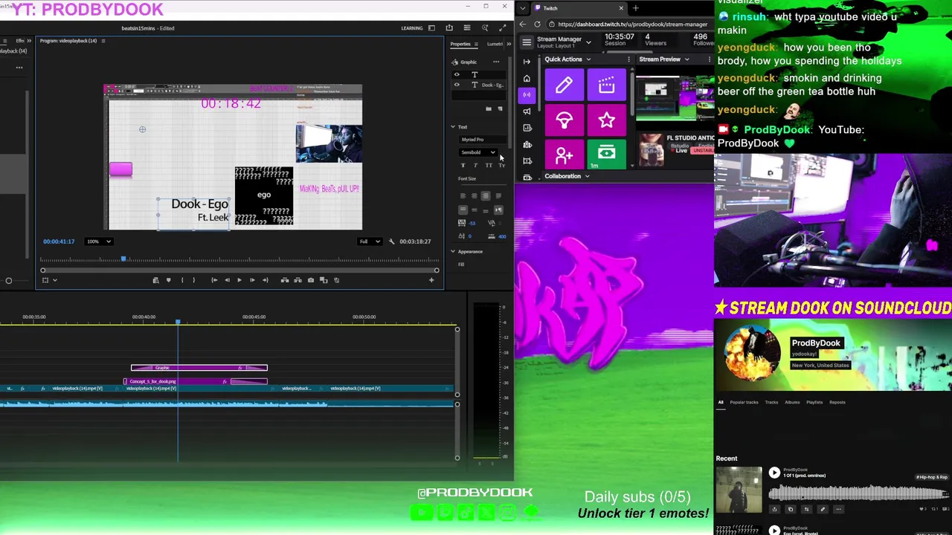
Task: Click the Twitch Clip clapperboard tile
Action: [x=606, y=85]
